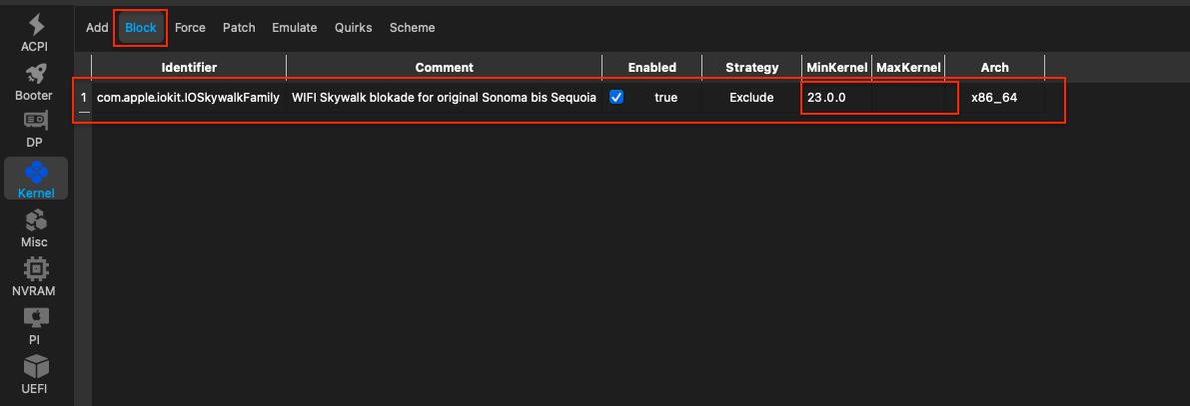The width and height of the screenshot is (1190, 406).
Task: Uncheck the Enabled checkbox for IOSkywalkFamily
Action: (616, 98)
